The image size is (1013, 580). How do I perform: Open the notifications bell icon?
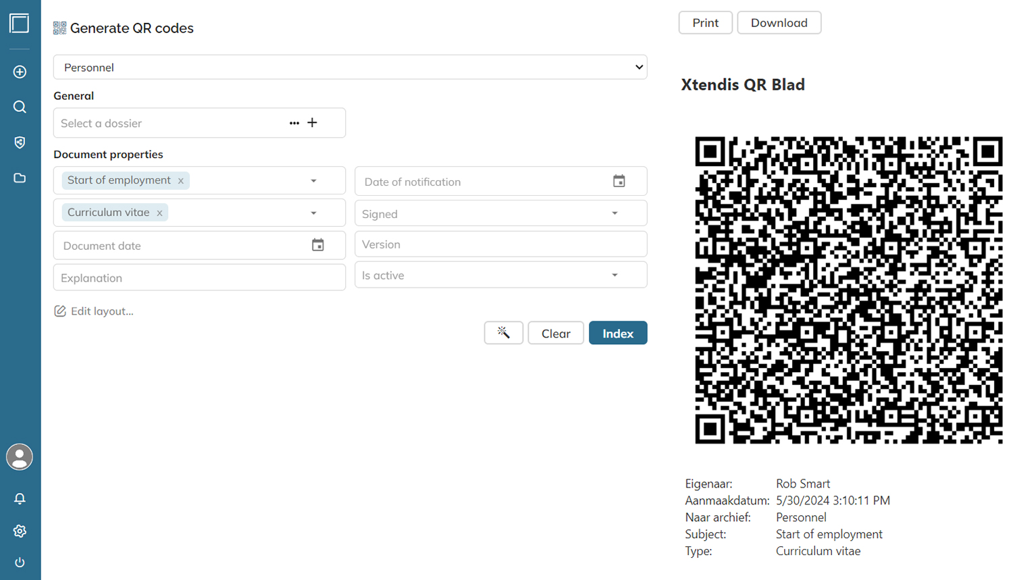point(20,498)
